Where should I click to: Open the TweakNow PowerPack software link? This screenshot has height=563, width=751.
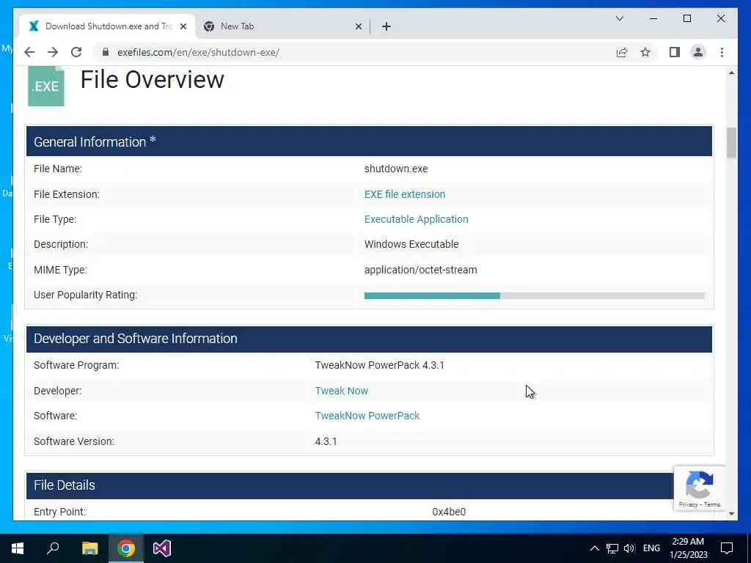point(367,416)
